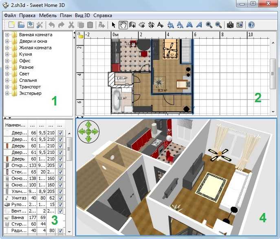Click the furniture list vertical scrollbar thumb
The width and height of the screenshot is (280, 239).
click(69, 149)
